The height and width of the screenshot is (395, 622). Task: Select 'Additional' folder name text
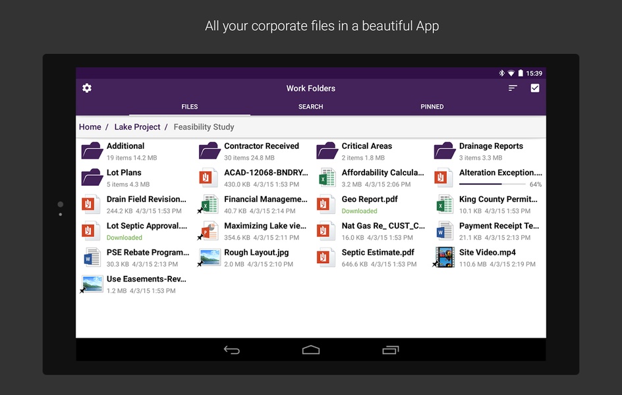coord(125,145)
